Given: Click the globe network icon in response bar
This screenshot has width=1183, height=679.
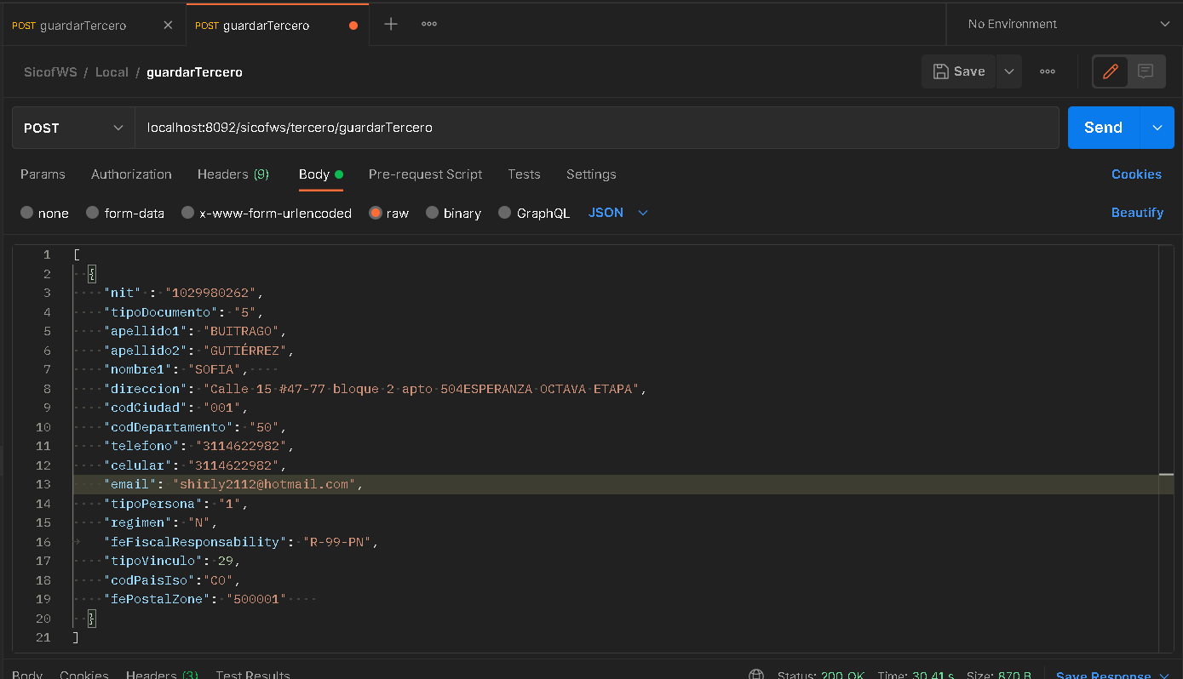Looking at the screenshot, I should pos(755,674).
